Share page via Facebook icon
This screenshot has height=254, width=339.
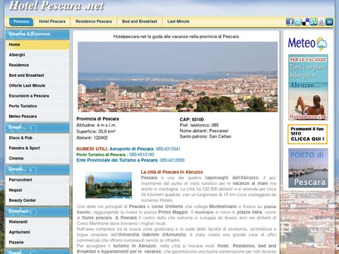click(x=290, y=22)
